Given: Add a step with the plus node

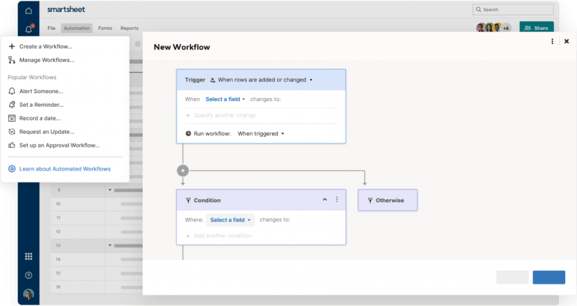Looking at the screenshot, I should (x=183, y=170).
